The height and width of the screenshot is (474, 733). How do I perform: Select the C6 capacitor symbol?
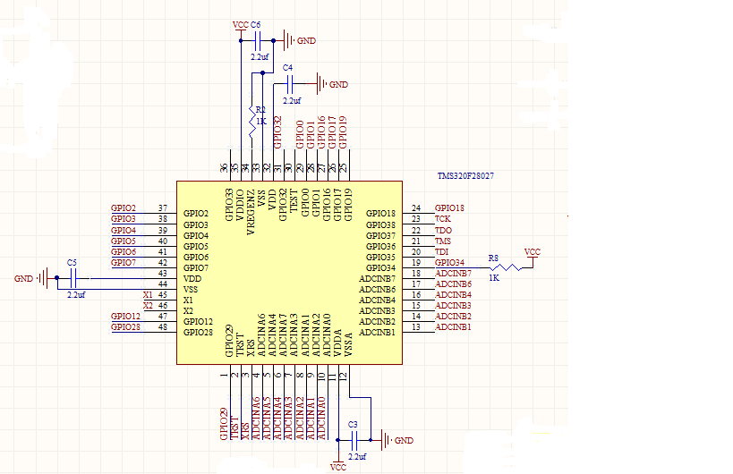[257, 41]
